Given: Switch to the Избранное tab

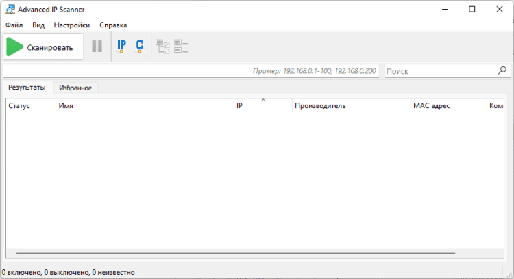Looking at the screenshot, I should point(75,88).
